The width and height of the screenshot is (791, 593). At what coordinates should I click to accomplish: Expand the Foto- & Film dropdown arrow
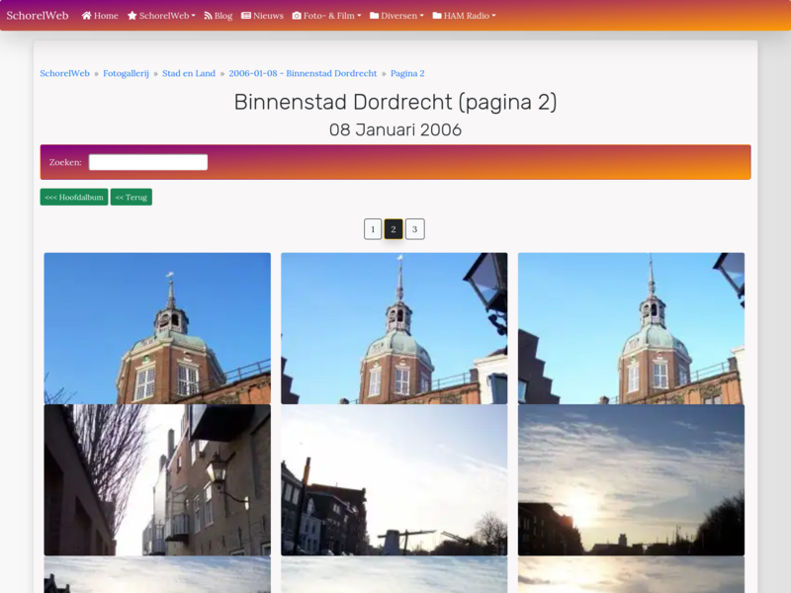(x=359, y=16)
